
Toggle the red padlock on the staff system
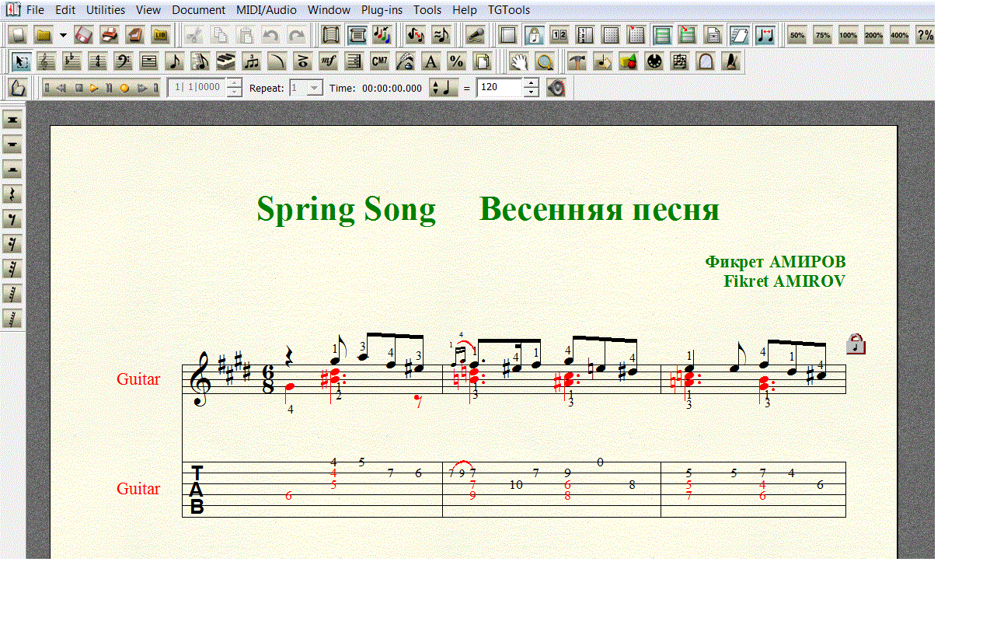[856, 344]
